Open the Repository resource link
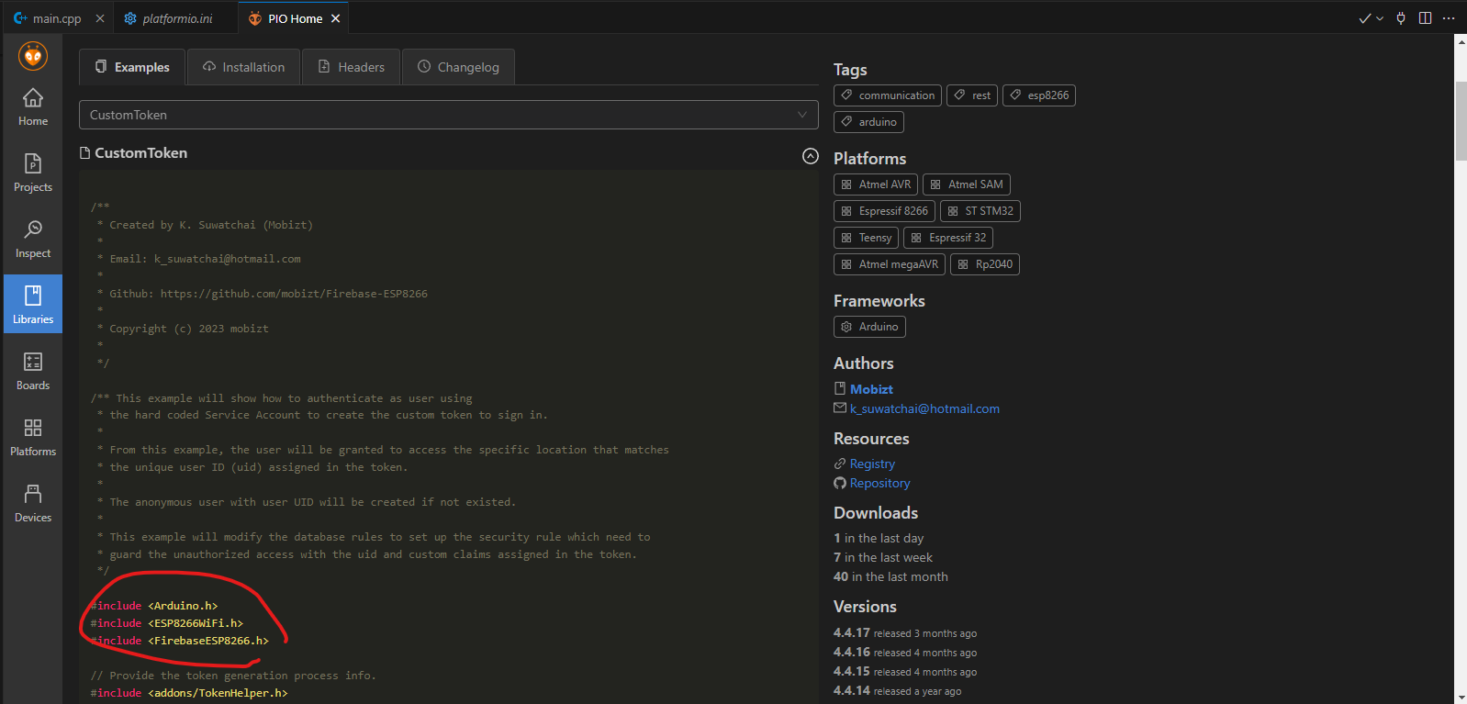The width and height of the screenshot is (1467, 704). click(879, 483)
